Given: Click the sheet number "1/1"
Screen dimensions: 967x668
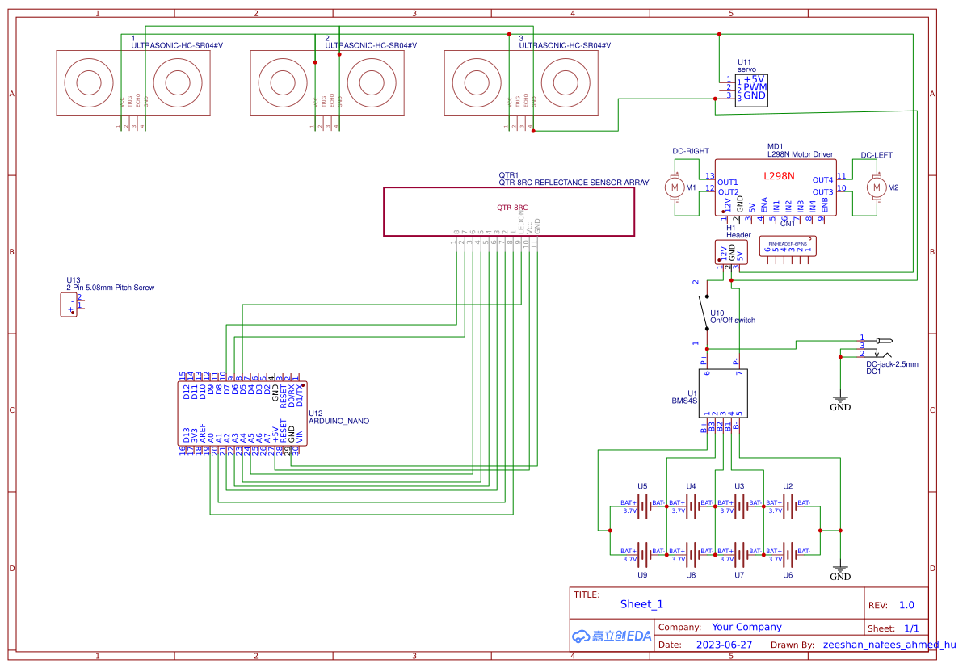Looking at the screenshot, I should [x=911, y=628].
